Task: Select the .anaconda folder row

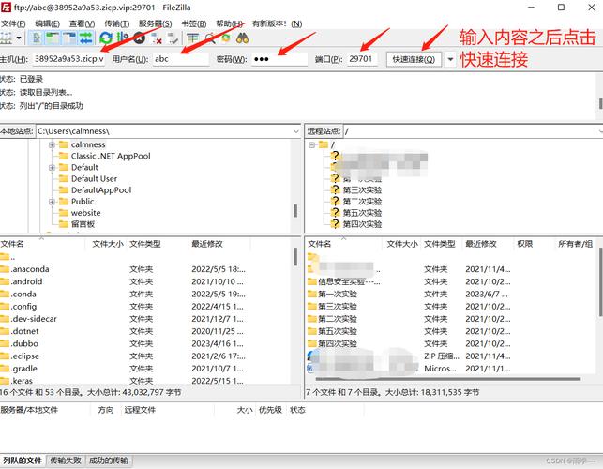Action: point(146,269)
